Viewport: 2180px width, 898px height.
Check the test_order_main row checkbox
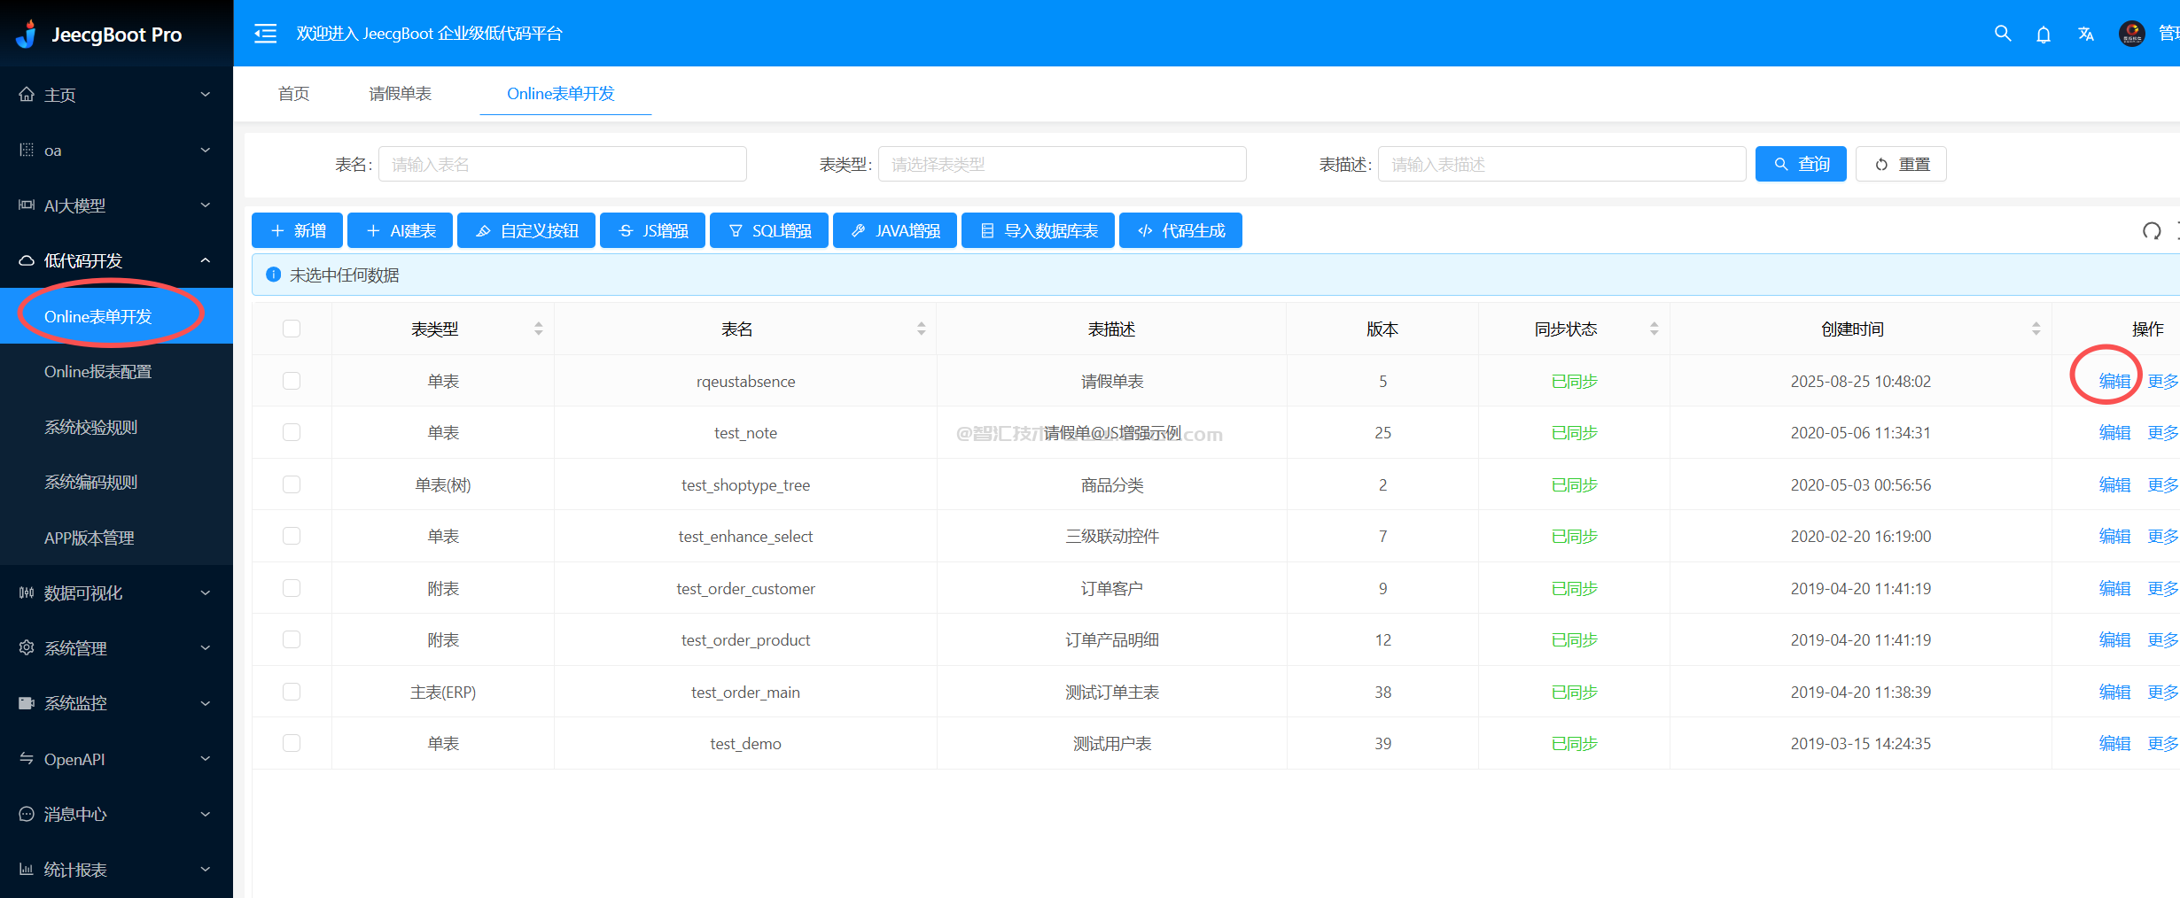coord(292,692)
